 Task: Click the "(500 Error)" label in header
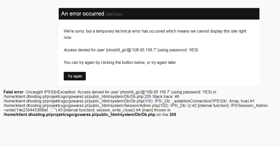click(114, 14)
